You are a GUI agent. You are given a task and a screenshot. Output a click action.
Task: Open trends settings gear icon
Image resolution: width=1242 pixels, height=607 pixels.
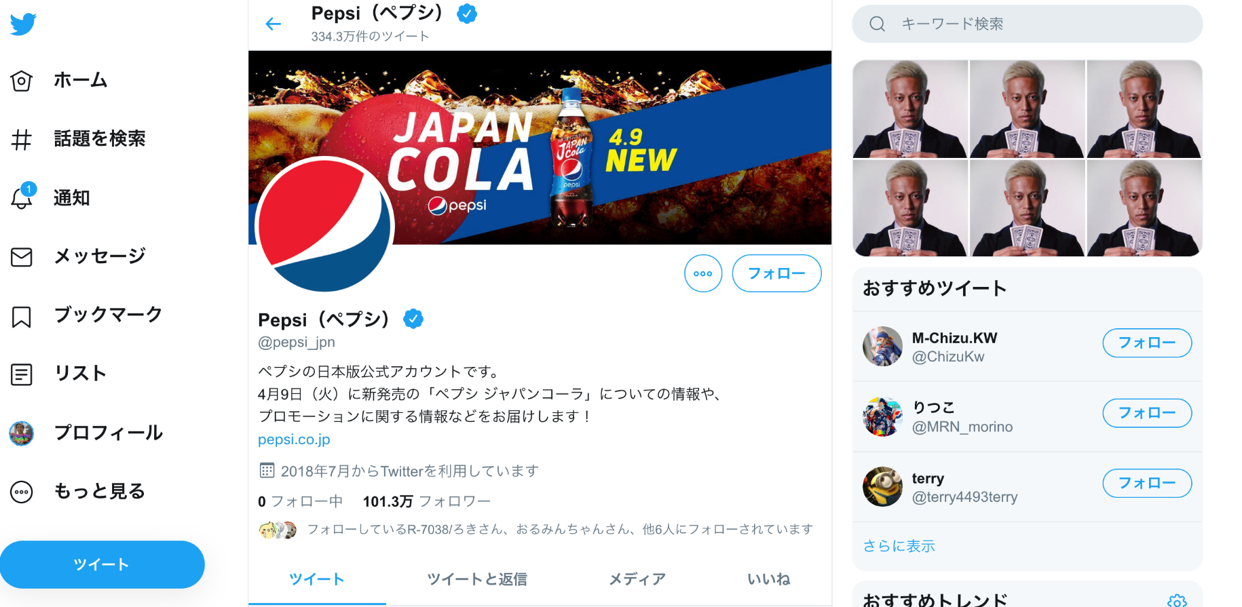coord(1177,600)
